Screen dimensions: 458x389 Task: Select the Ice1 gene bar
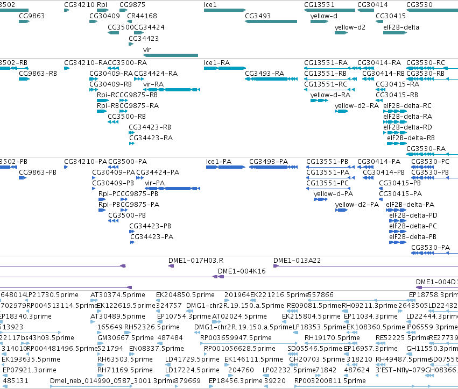(x=225, y=10)
